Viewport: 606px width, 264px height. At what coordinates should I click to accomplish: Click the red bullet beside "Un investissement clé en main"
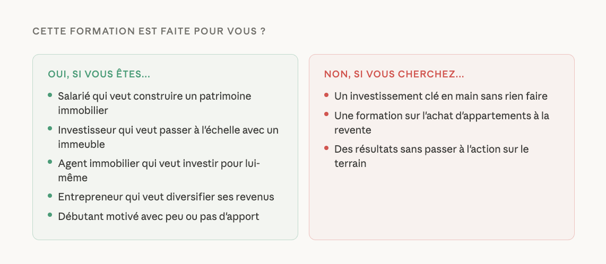(x=326, y=95)
